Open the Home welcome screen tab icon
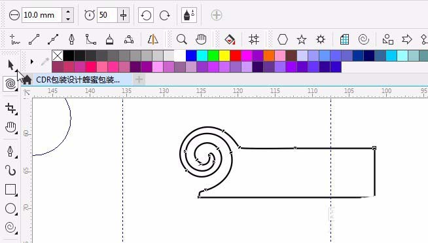 pos(27,79)
